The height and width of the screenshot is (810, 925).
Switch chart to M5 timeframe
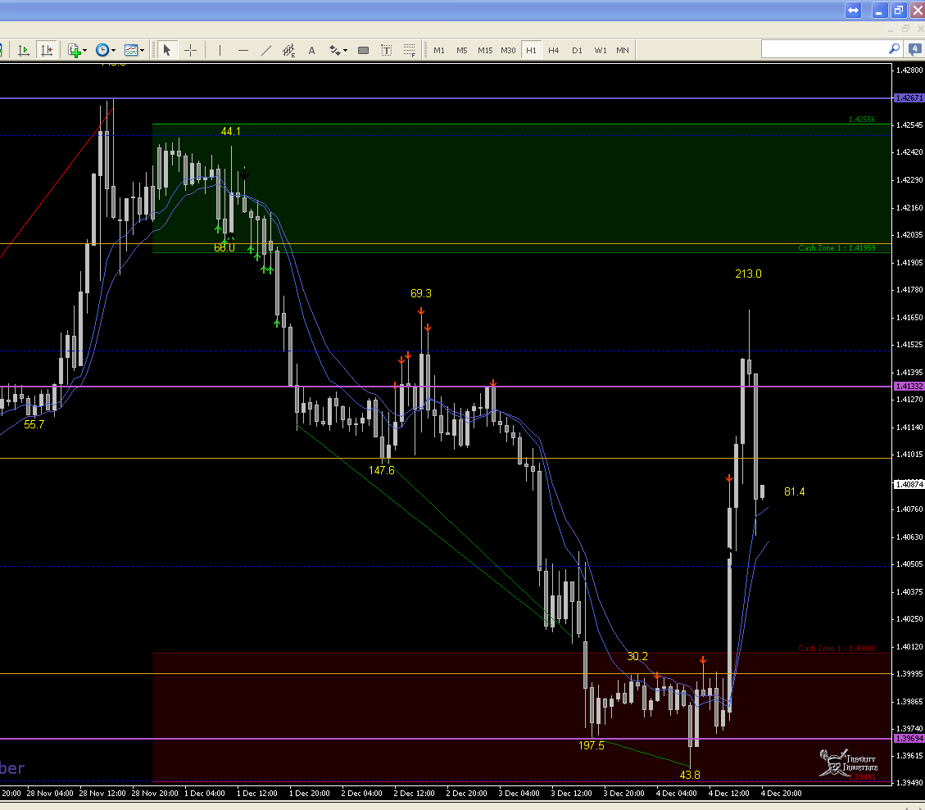click(462, 50)
